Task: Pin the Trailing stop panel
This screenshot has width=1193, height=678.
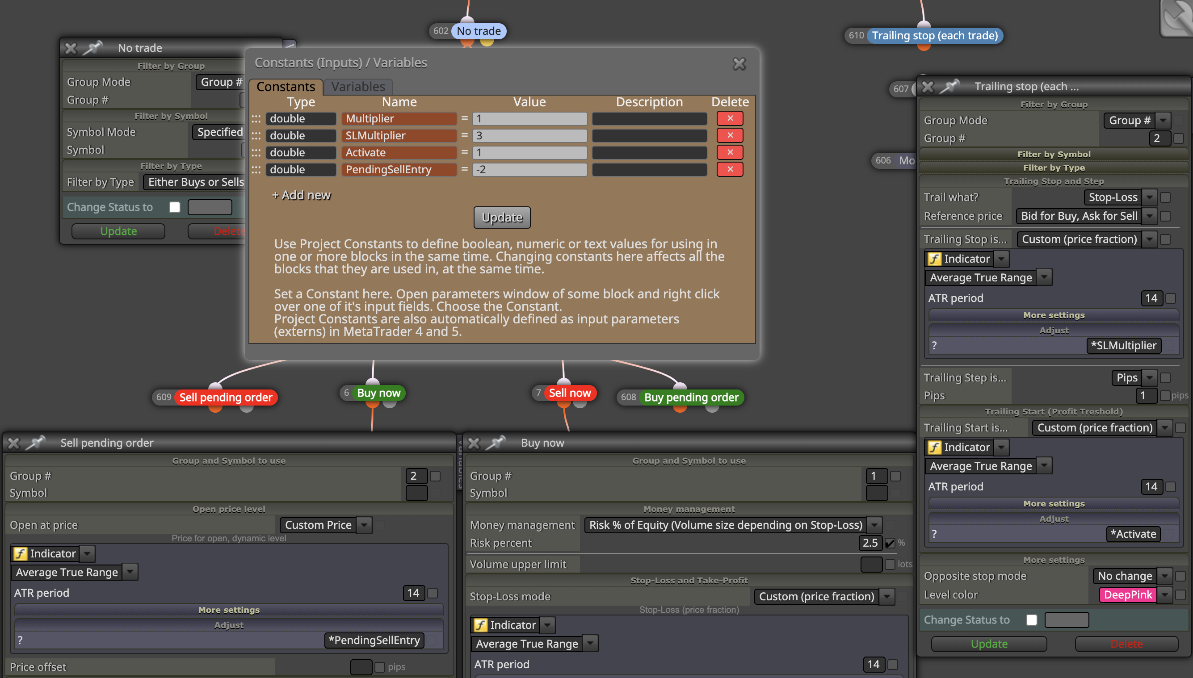Action: 949,87
